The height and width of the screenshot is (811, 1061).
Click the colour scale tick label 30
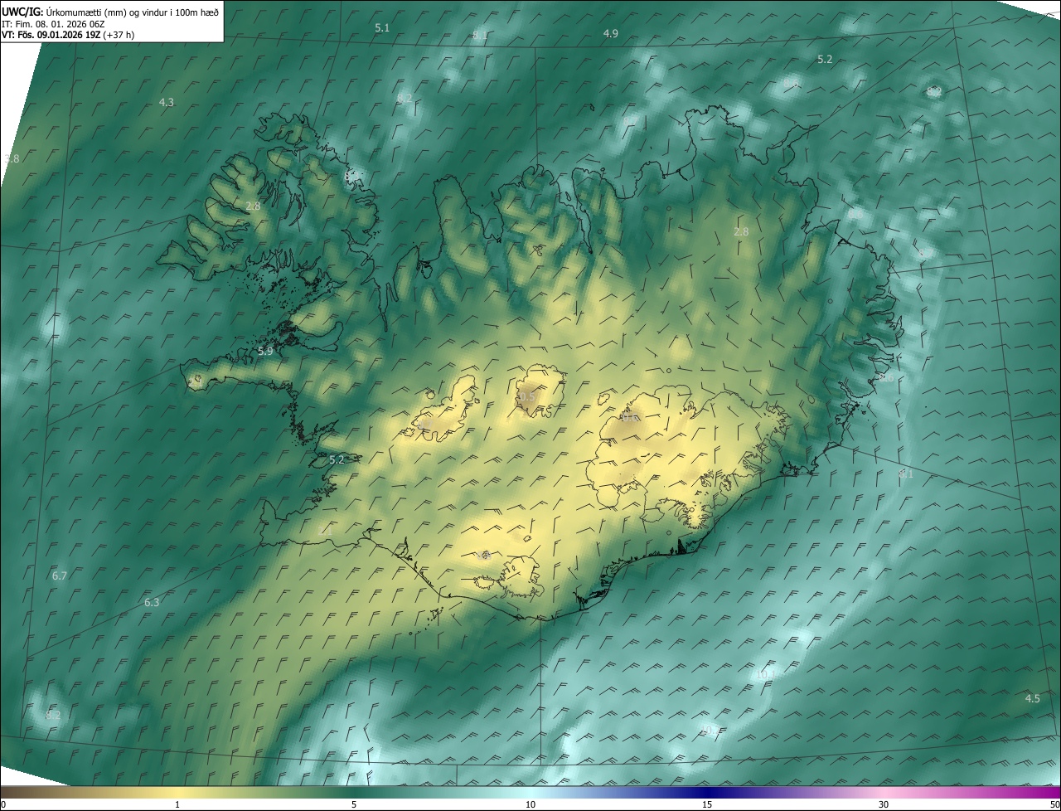pyautogui.click(x=884, y=804)
